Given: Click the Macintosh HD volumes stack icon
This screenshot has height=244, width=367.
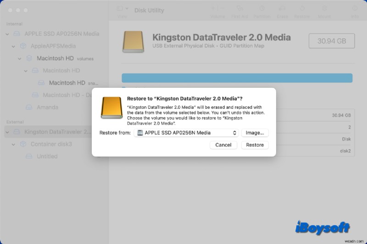Looking at the screenshot, I should point(29,58).
